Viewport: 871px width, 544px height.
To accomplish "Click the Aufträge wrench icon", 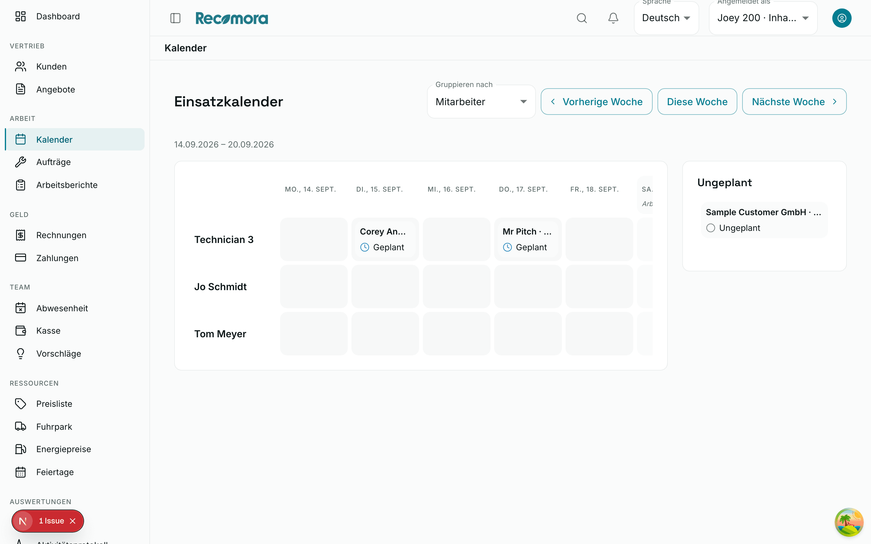I will pos(21,162).
